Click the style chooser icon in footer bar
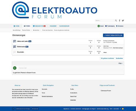This screenshot has height=111, width=136. [13, 109]
